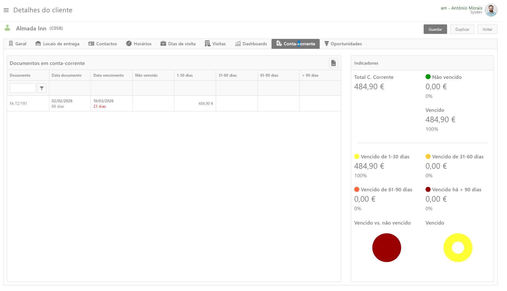Open the Contactos tab
507x291 pixels.
point(103,44)
